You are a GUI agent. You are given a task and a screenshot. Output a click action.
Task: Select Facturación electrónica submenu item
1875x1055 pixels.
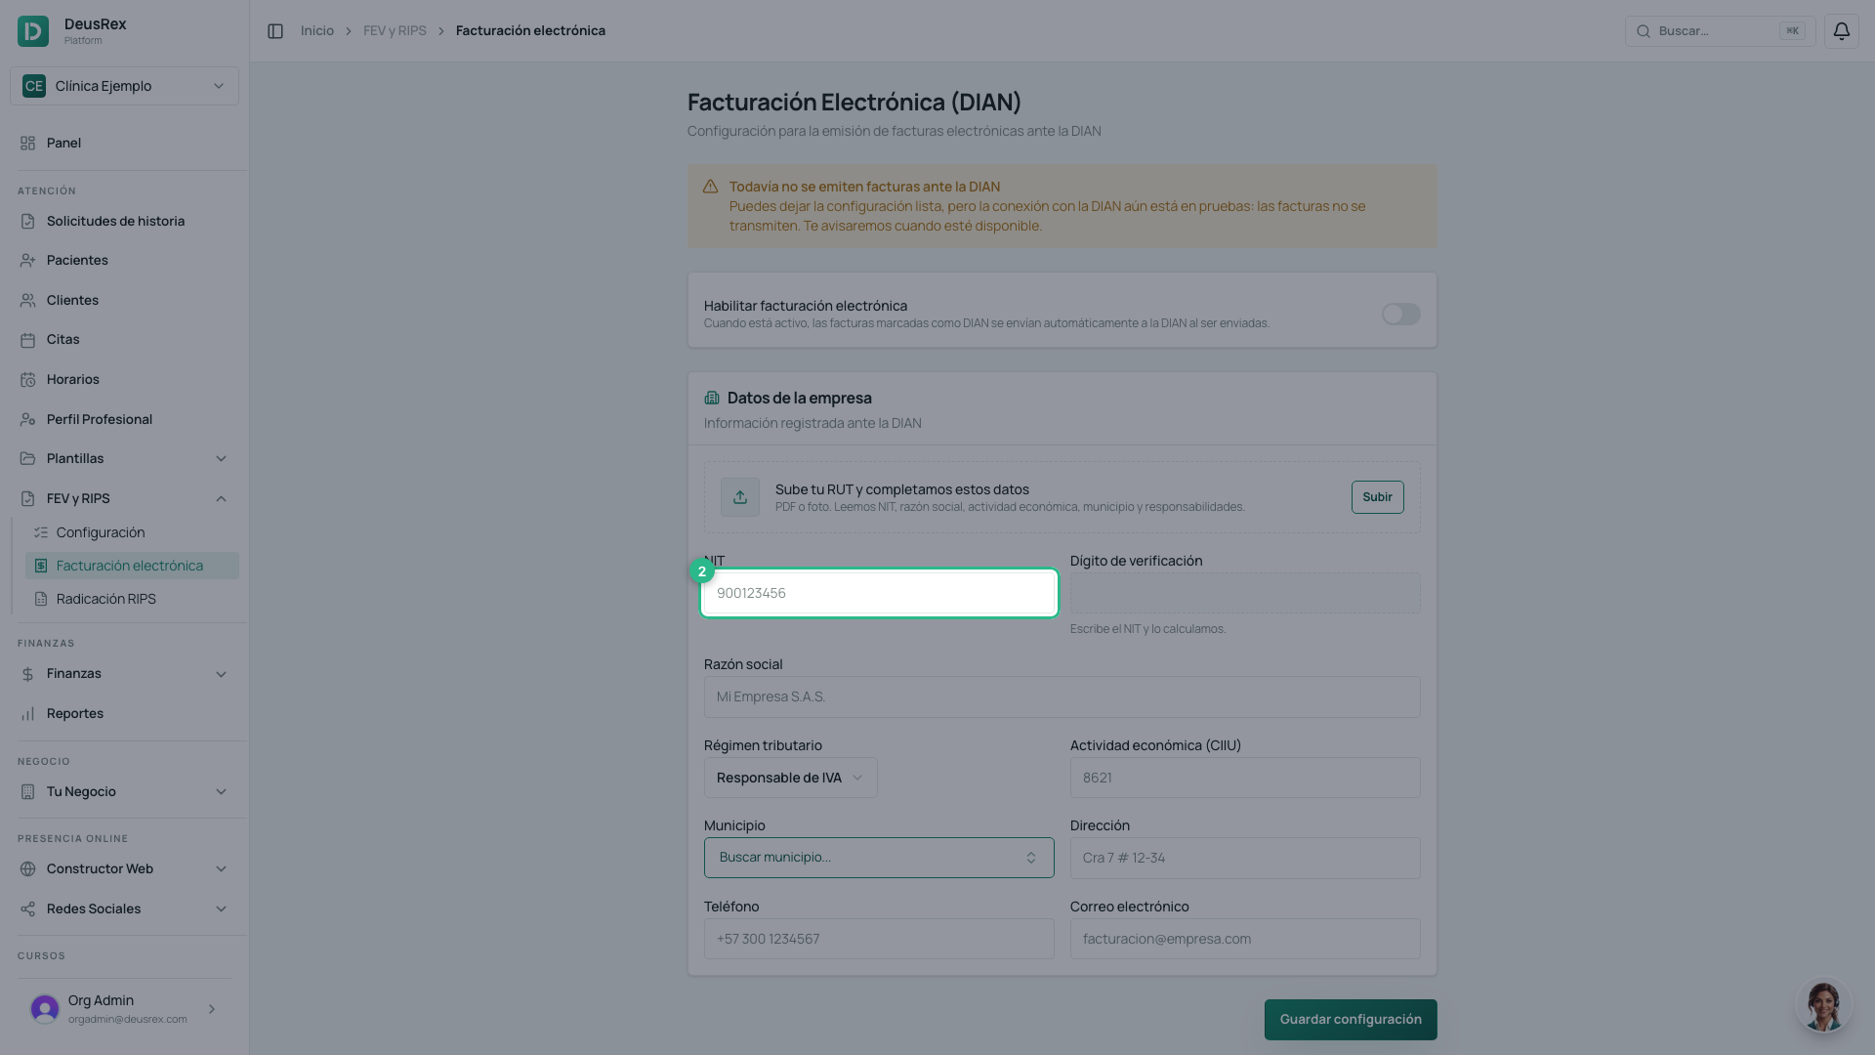132,567
